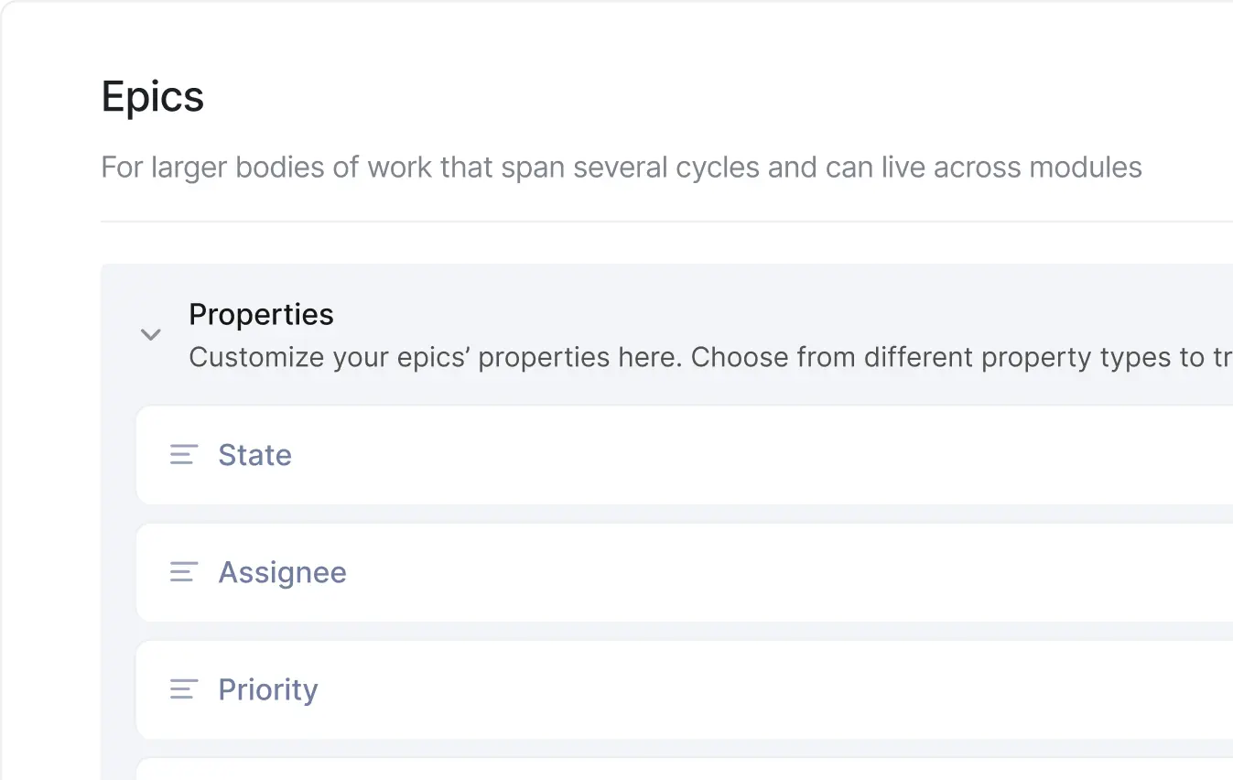1233x780 pixels.
Task: Select the Priority property label
Action: (267, 689)
